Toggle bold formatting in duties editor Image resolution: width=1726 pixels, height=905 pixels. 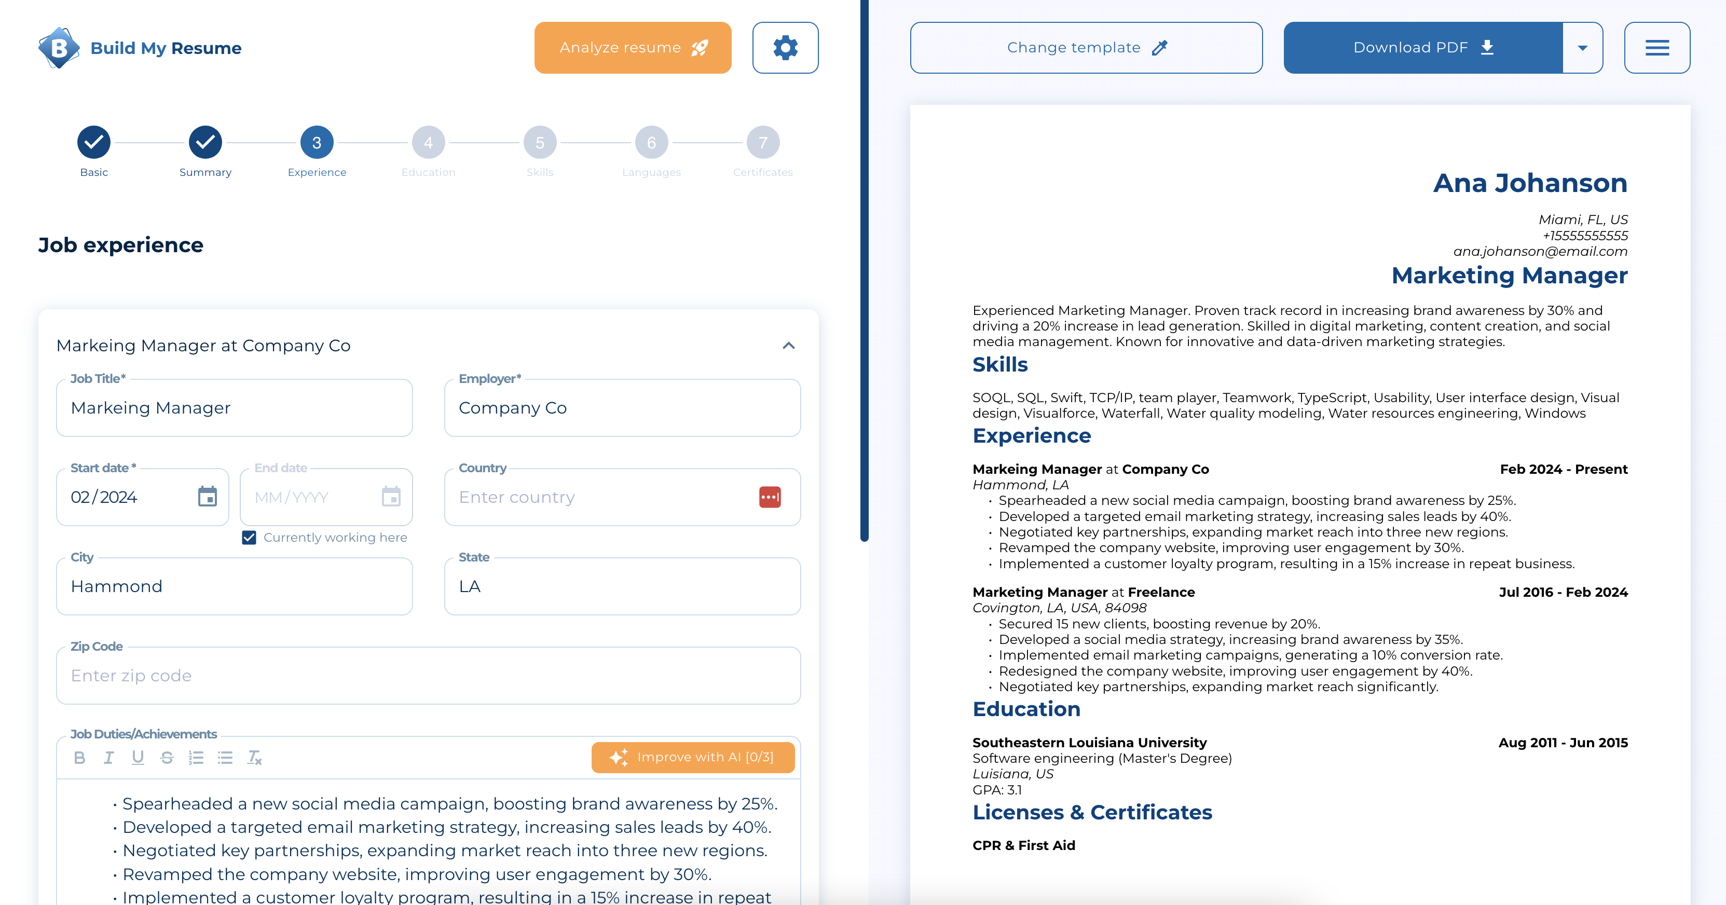click(x=79, y=757)
